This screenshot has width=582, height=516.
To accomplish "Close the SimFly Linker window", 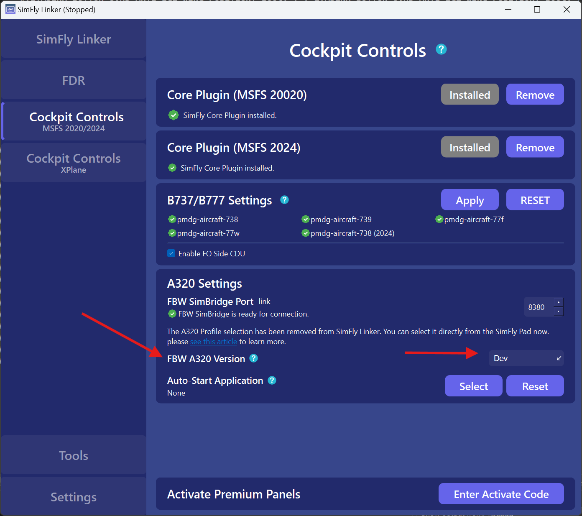I will point(567,9).
